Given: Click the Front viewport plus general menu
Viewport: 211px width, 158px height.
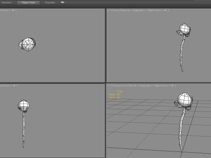Looking at the screenshot, I should pyautogui.click(x=110, y=10).
